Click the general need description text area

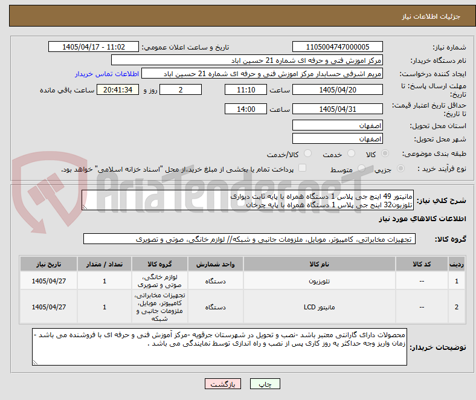(x=248, y=200)
